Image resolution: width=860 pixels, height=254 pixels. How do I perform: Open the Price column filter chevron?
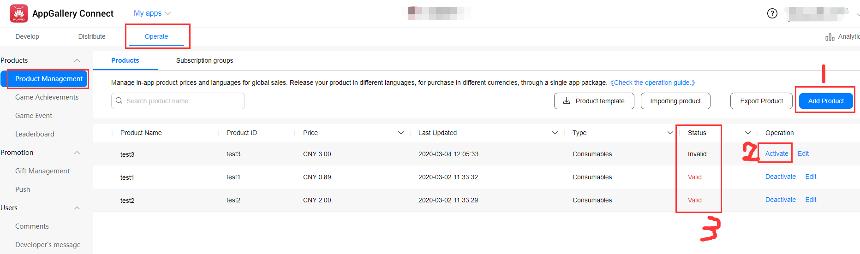tap(400, 133)
